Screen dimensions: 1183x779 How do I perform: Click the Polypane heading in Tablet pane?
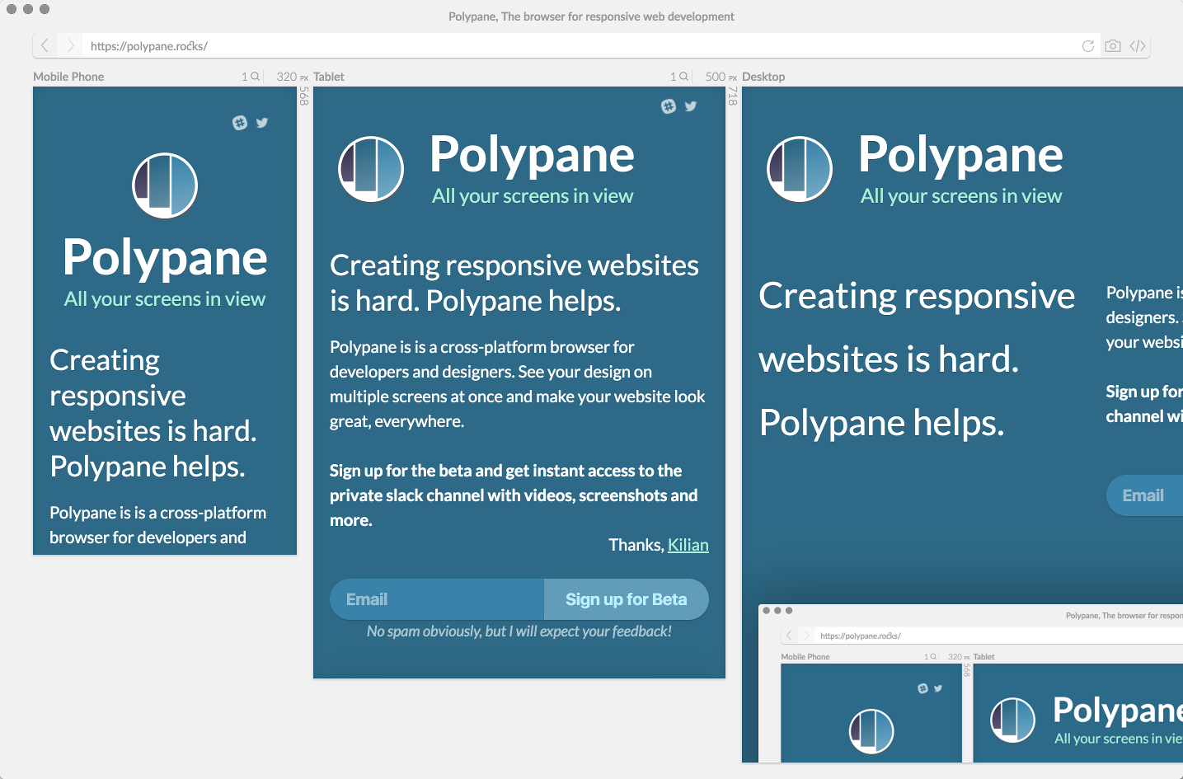[x=532, y=155]
